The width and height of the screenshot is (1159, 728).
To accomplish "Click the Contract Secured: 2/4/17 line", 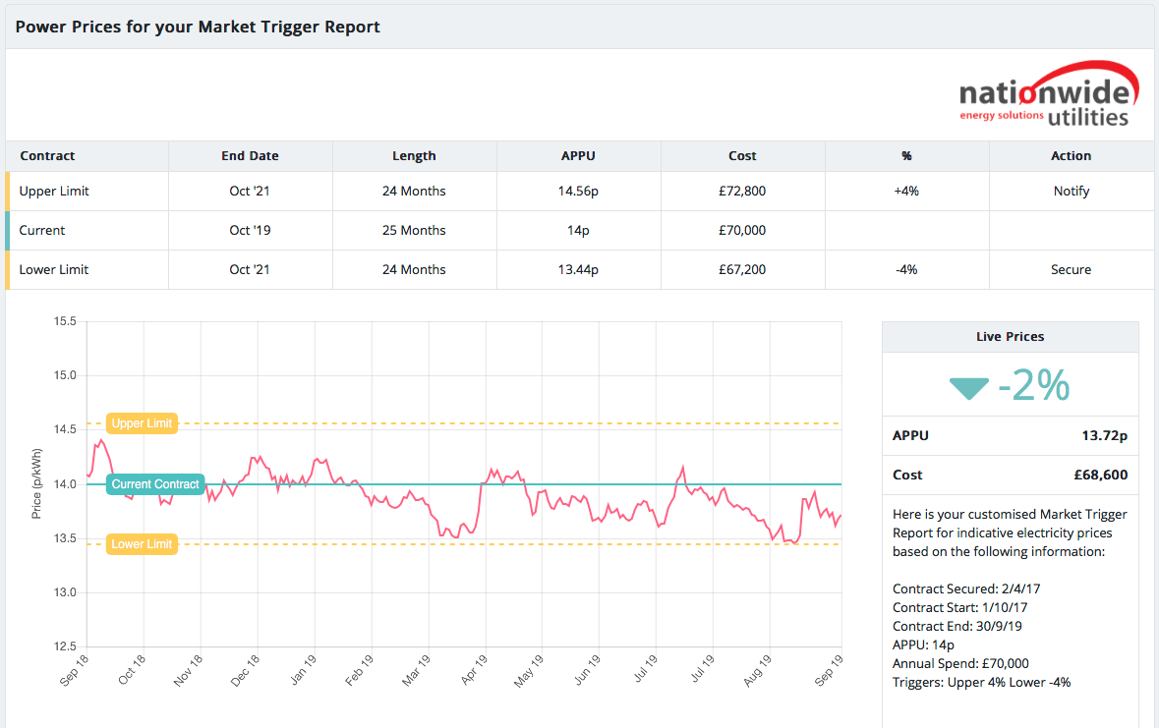I will [x=966, y=589].
